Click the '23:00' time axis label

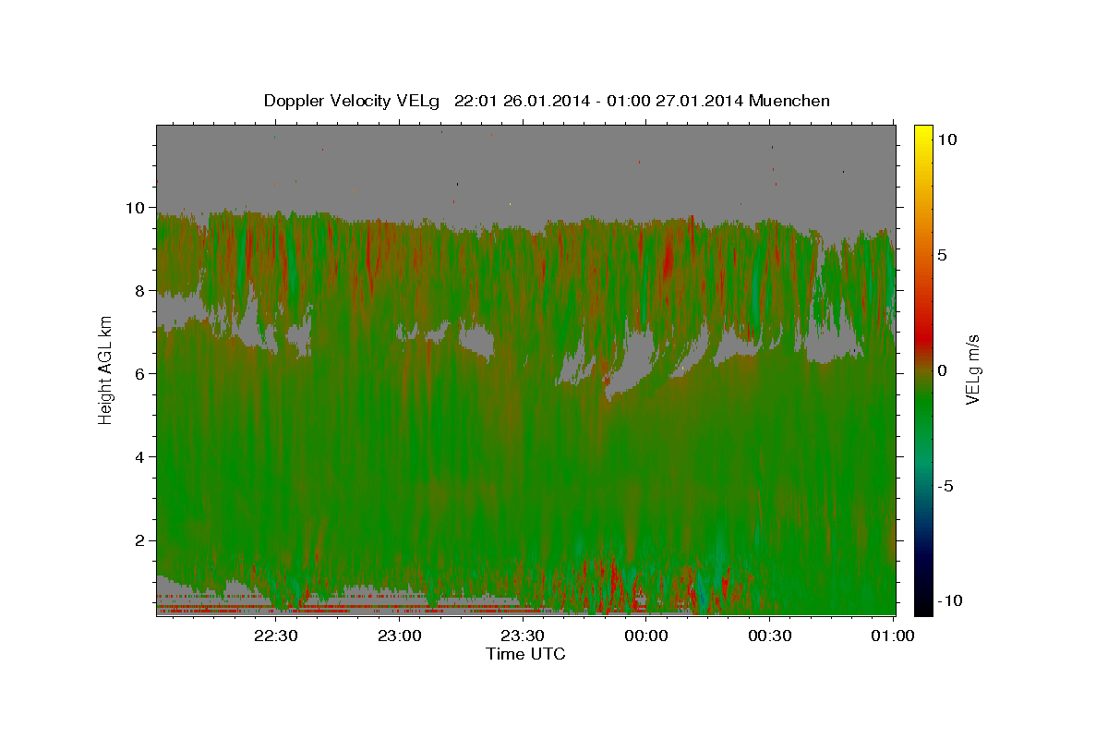400,636
